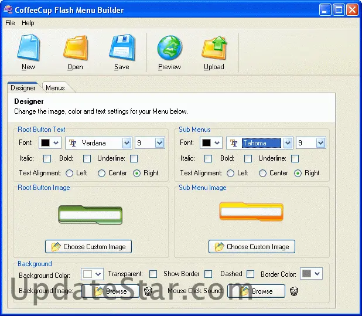Open a file with the Open folder icon

coord(76,47)
